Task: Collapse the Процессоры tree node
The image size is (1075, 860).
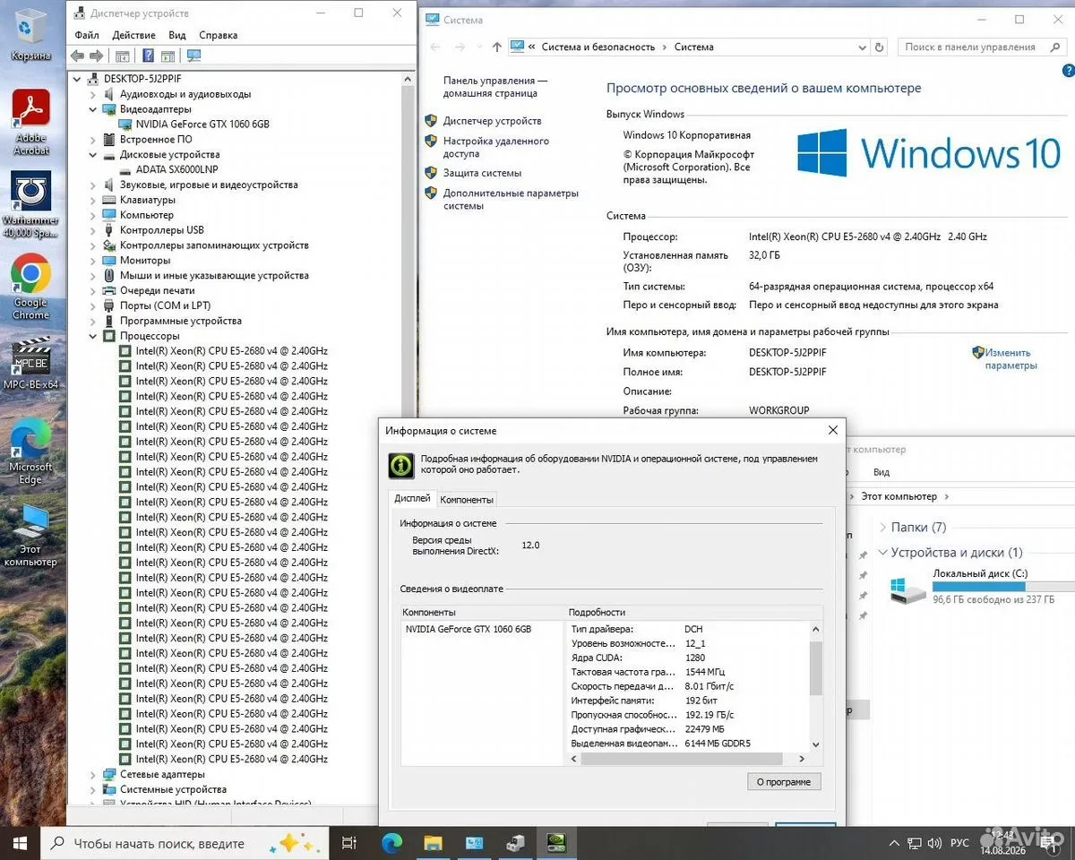Action: pos(93,336)
